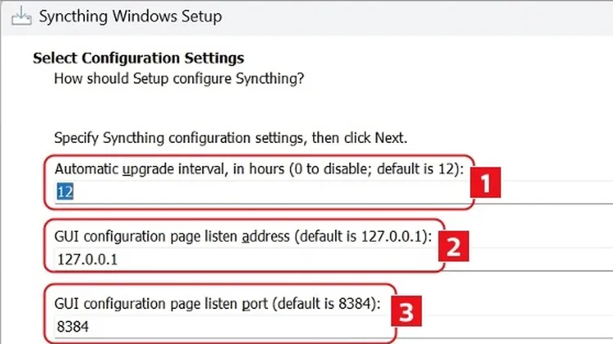Click the Syncthing setup installer icon

click(x=21, y=16)
